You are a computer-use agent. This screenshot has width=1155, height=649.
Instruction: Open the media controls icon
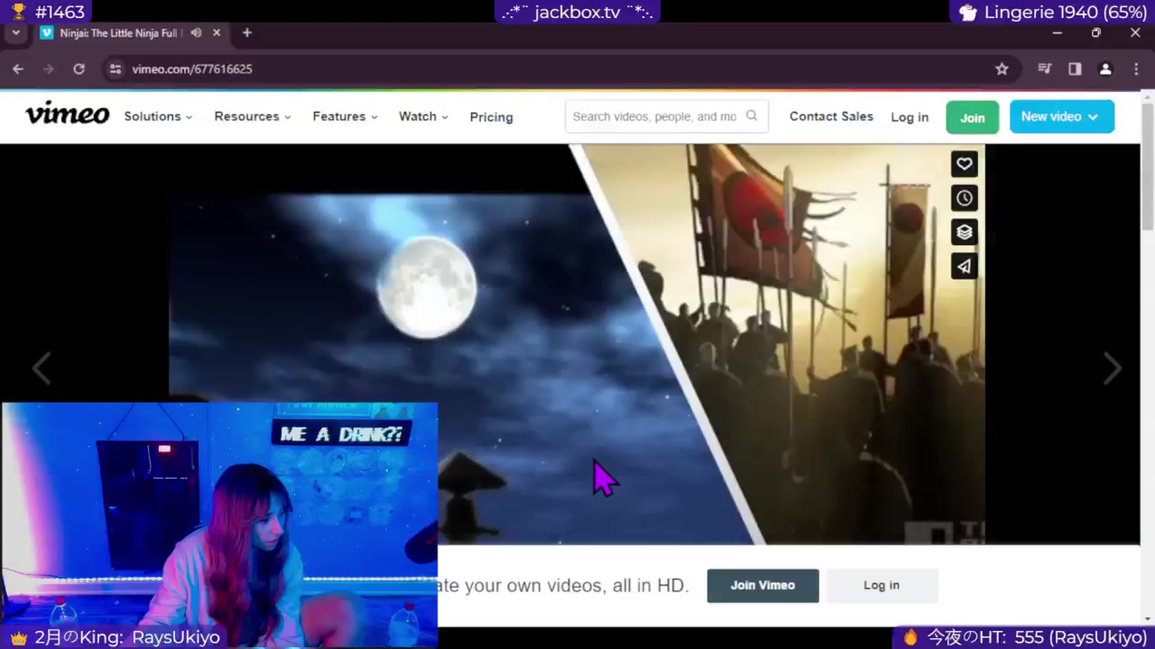pyautogui.click(x=1044, y=69)
